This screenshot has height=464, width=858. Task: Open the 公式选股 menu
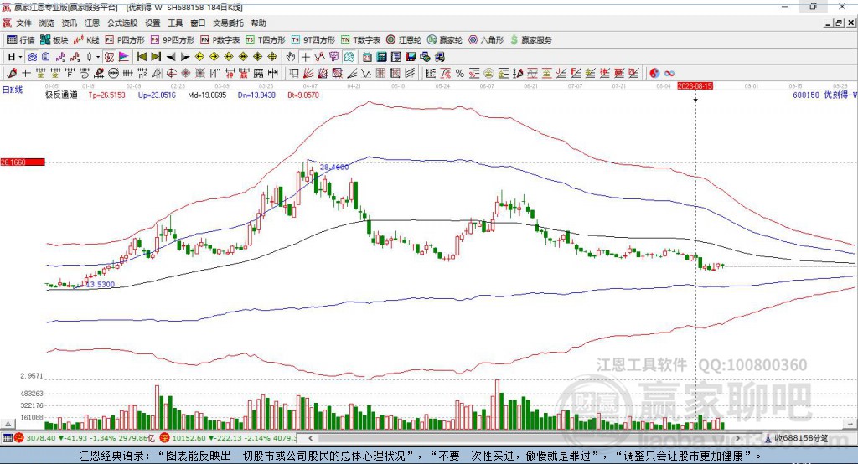(122, 23)
